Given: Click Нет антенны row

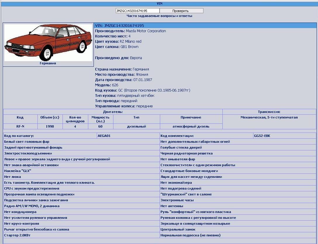Looking at the screenshot, I should (x=238, y=206).
